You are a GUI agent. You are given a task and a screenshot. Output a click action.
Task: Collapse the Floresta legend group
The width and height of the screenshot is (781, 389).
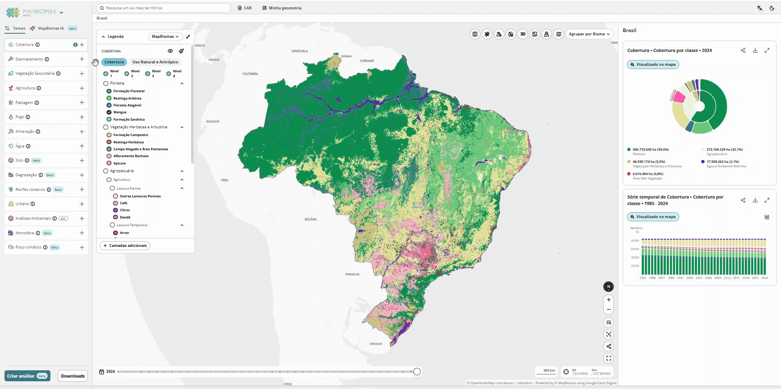pyautogui.click(x=182, y=83)
